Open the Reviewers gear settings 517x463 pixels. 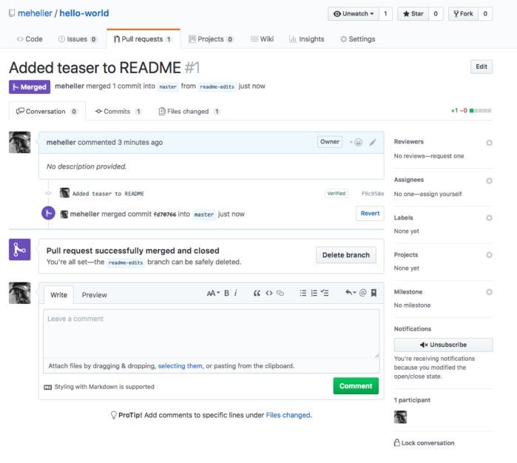(x=490, y=143)
